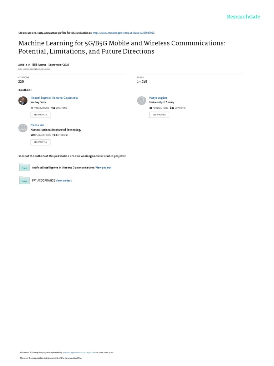Viewport: 274px width, 366px height.
Task: Click the Artificial Intelligence project folder icon
Action: pyautogui.click(x=24, y=168)
